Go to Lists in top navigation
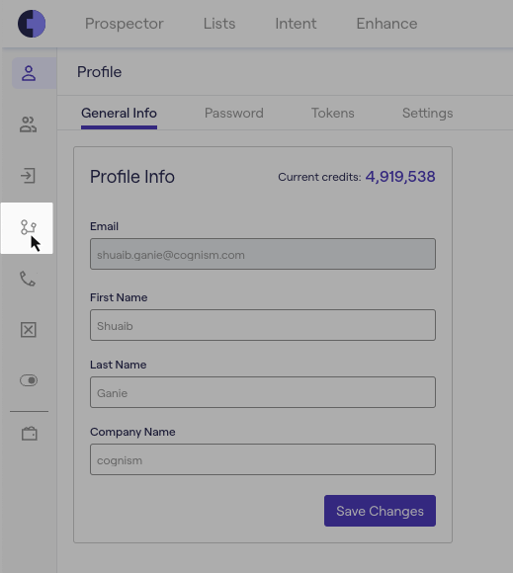 coord(219,24)
